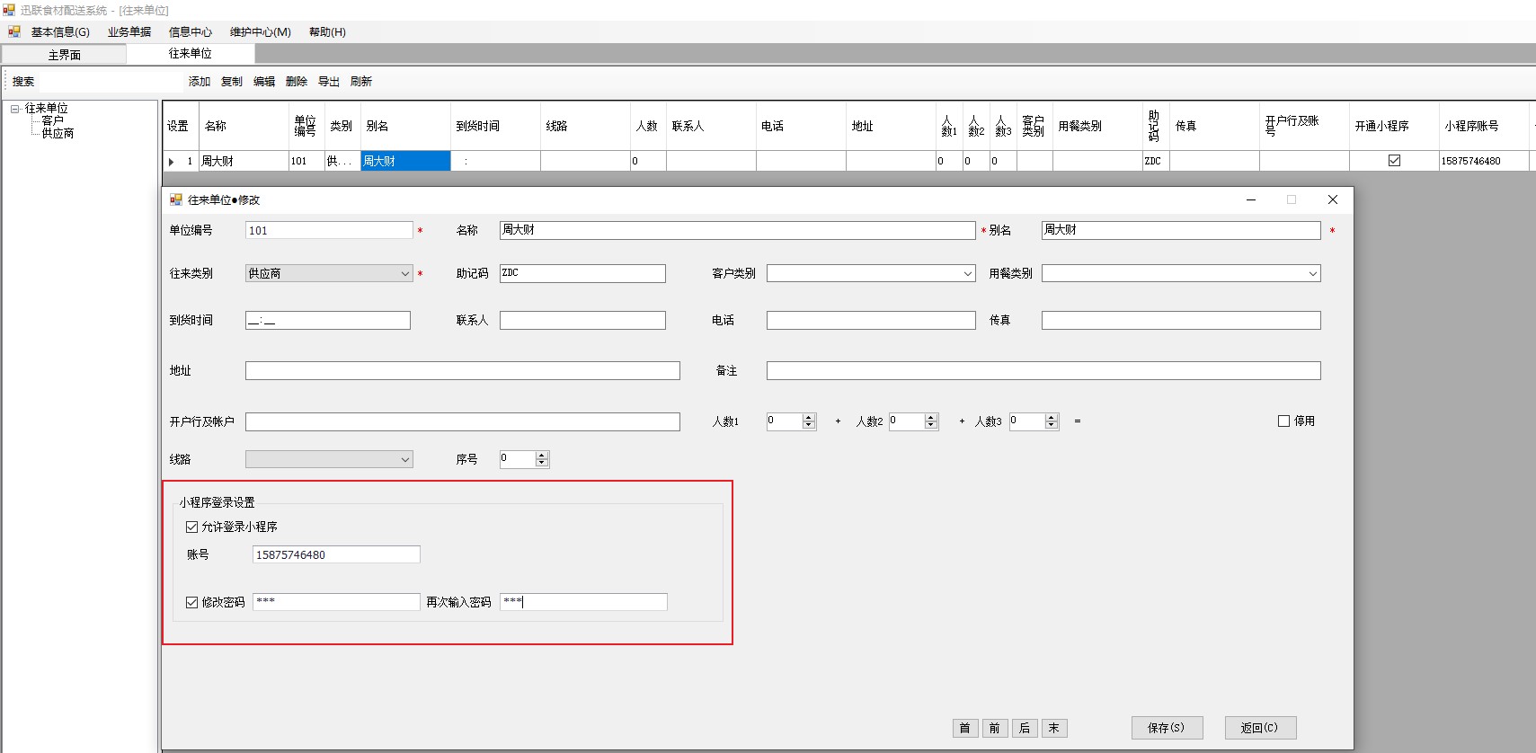1536x753 pixels.
Task: Open the 信息中心 menu
Action: pos(191,31)
